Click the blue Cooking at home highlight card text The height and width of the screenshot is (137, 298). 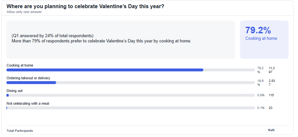tap(261, 38)
